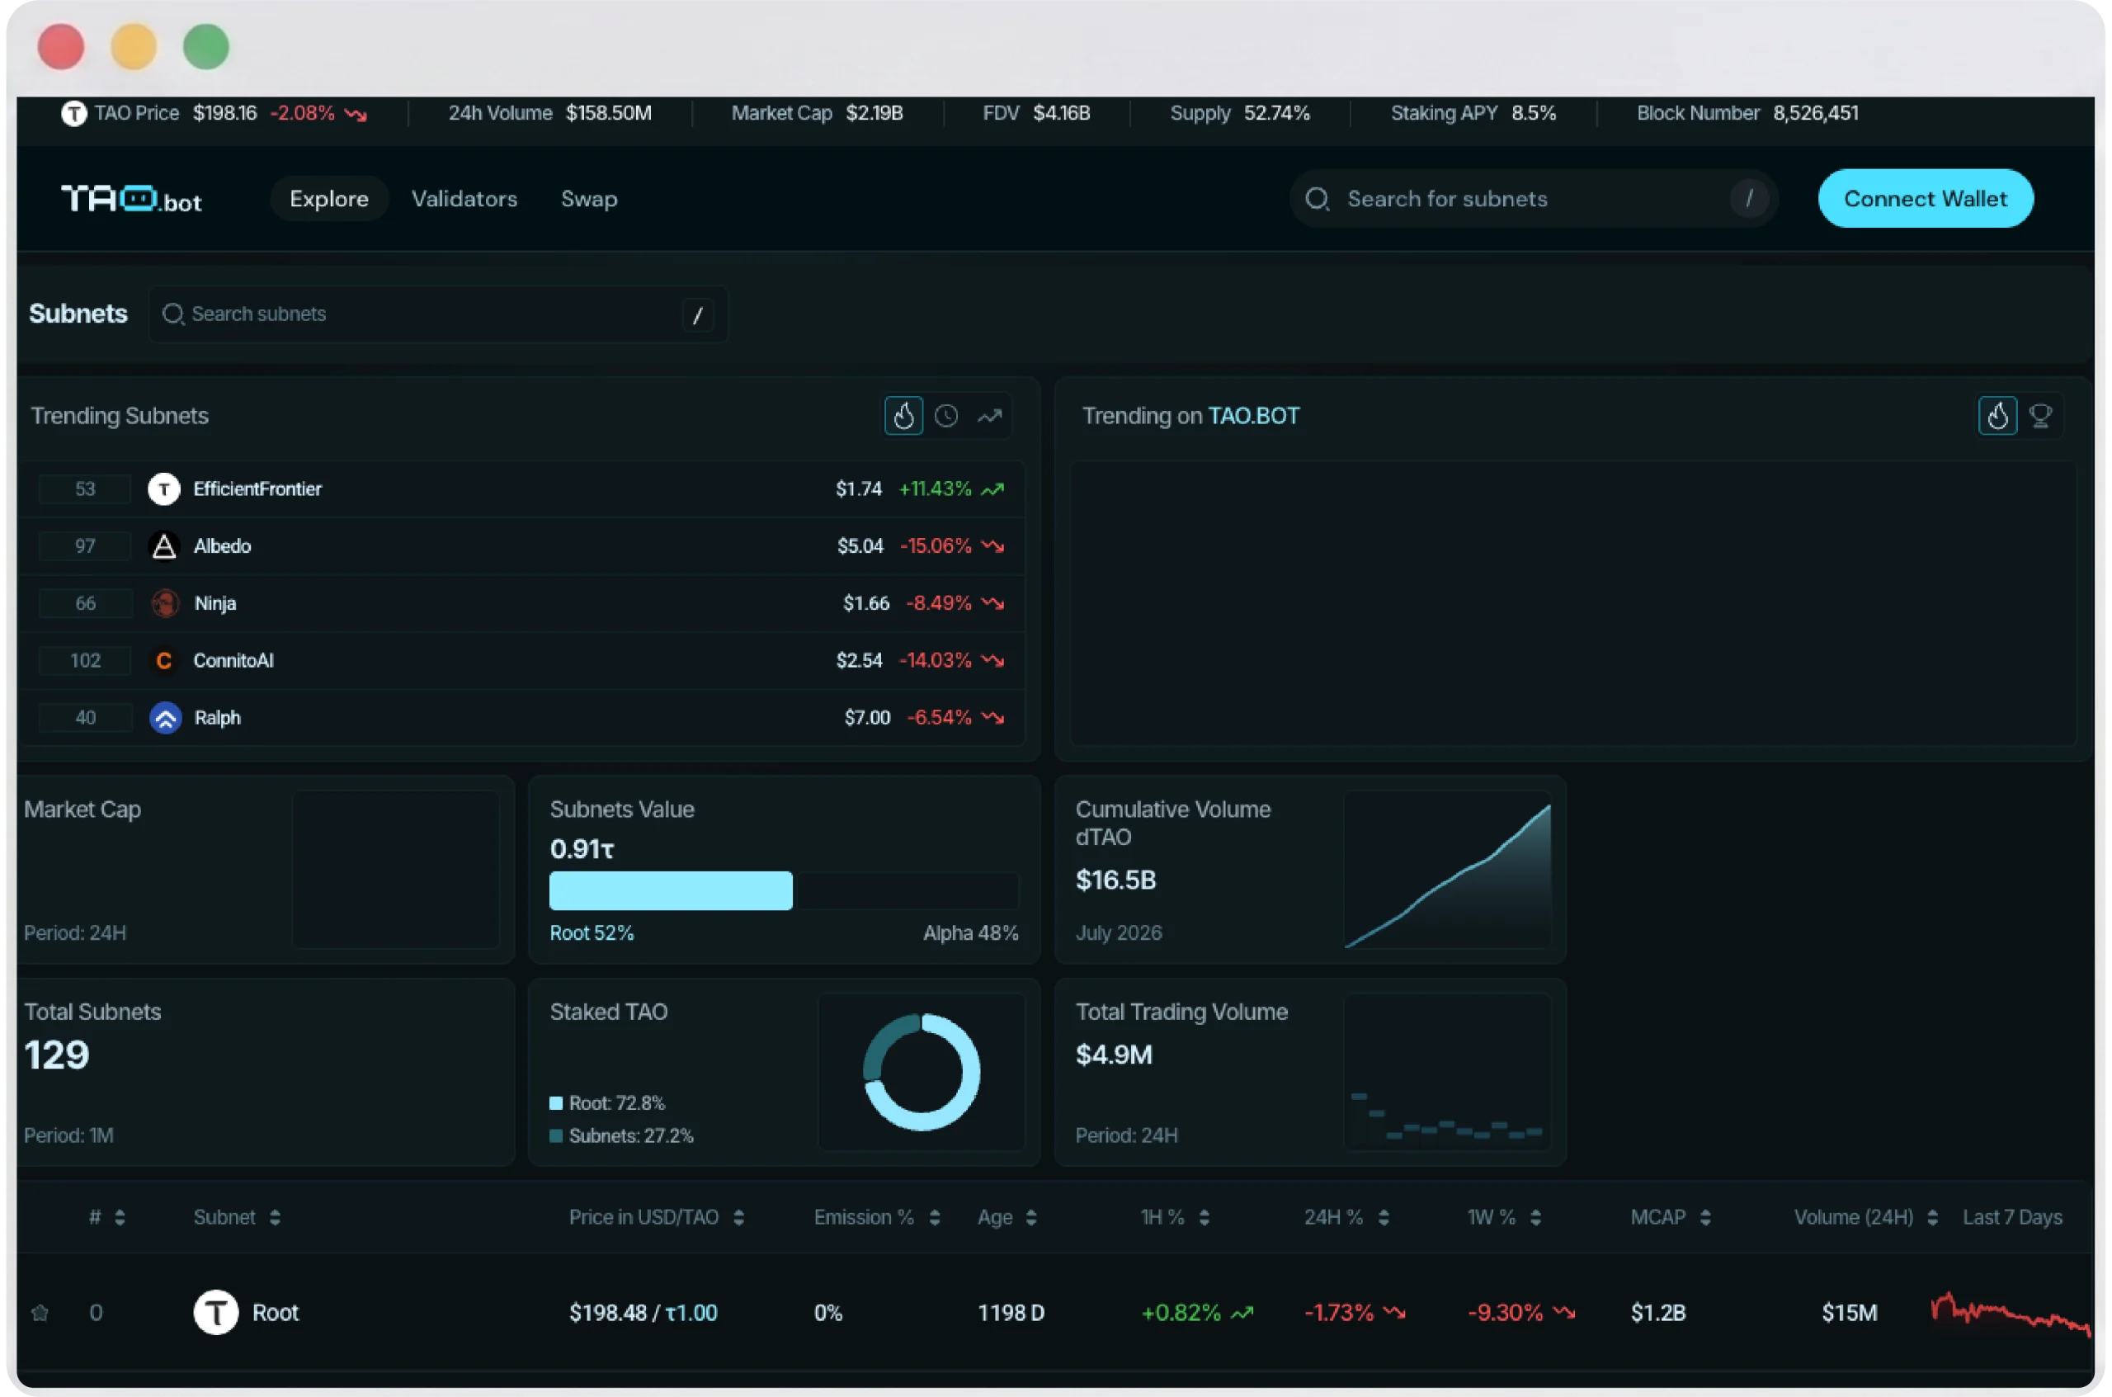Screen dimensions: 2112x1397
Task: Select trophy icon in Trending on TAO.BOT
Action: [x=2040, y=416]
